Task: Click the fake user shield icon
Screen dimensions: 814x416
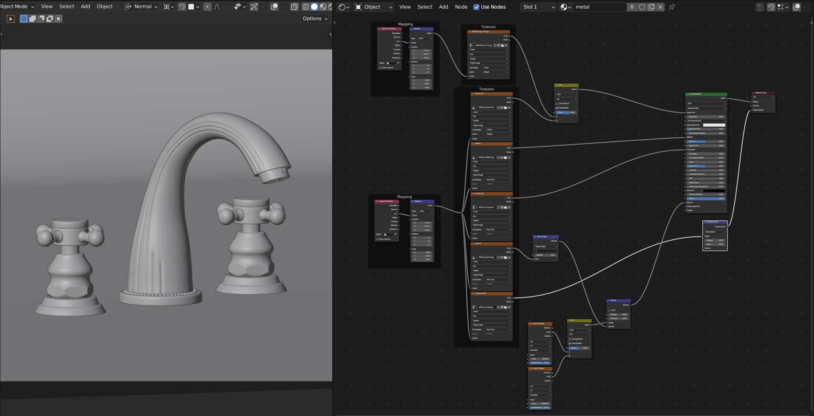Action: point(642,7)
